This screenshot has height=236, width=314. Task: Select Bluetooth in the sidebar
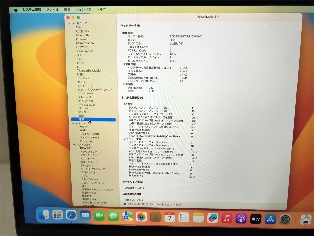(x=82, y=35)
